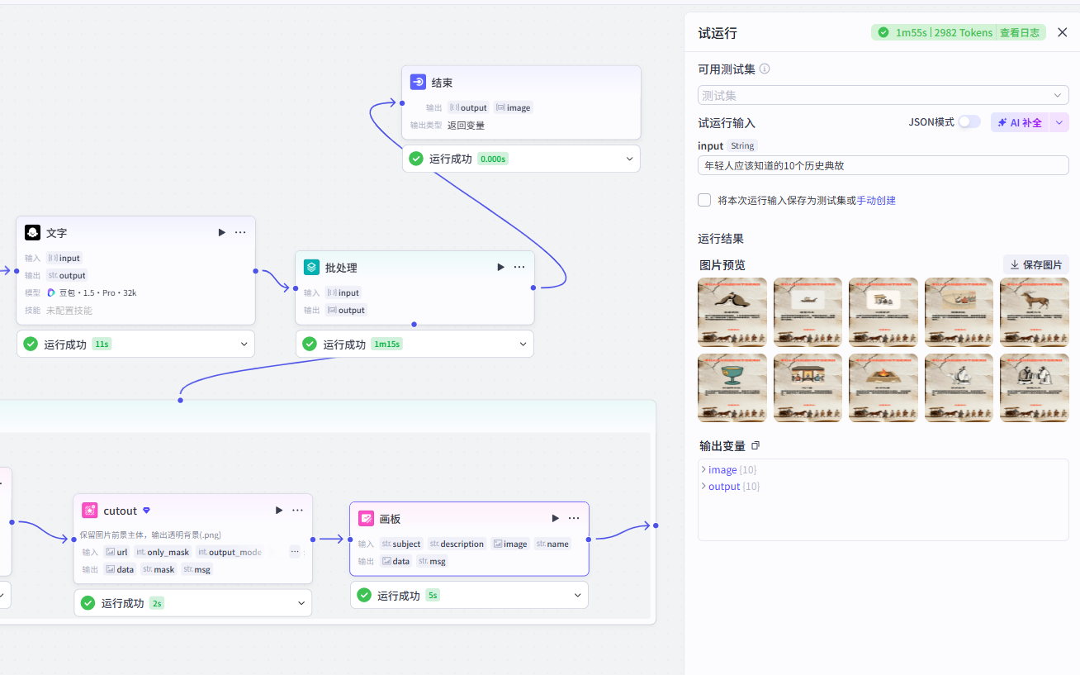Open the 测试集 dropdown
1080x675 pixels.
point(883,95)
